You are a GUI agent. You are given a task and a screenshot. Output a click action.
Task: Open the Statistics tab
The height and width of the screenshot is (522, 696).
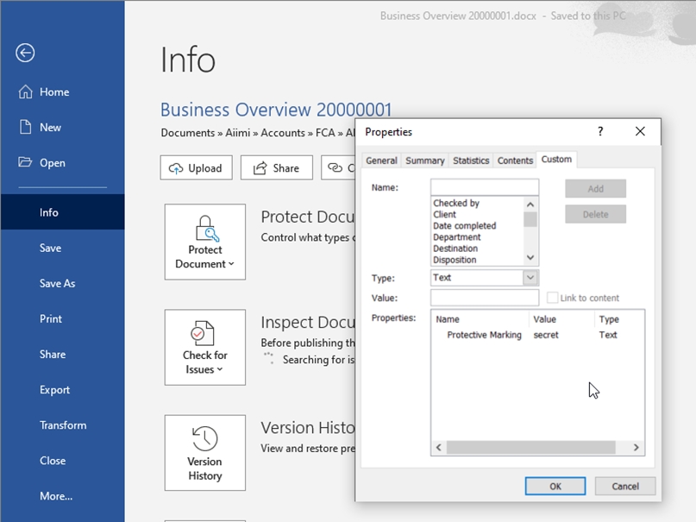471,160
